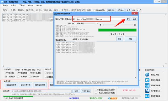Launch 固乔剪辑助手 scissors icon

[x=147, y=96]
